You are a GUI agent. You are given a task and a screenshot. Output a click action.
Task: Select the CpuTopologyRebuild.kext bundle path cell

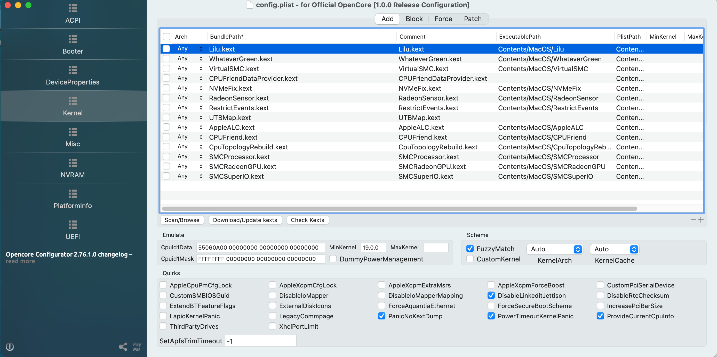(302, 147)
